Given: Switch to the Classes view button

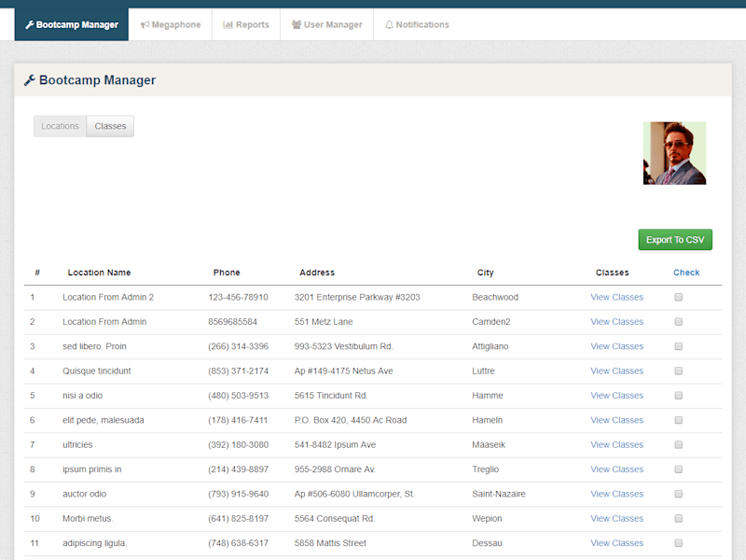Looking at the screenshot, I should (110, 126).
